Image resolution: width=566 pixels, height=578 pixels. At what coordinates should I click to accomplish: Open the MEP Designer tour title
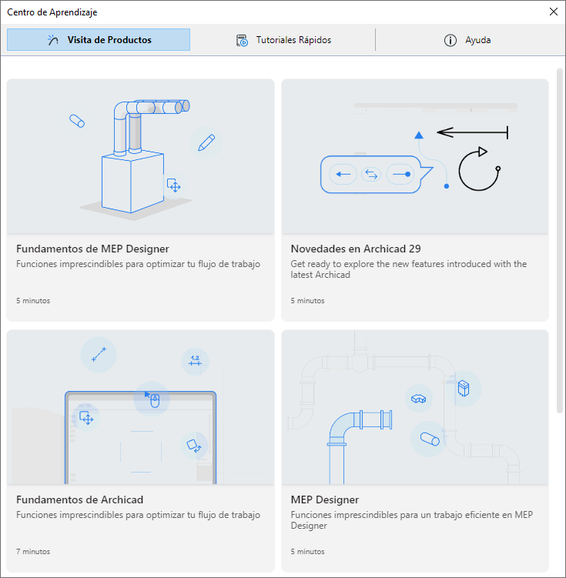point(324,499)
